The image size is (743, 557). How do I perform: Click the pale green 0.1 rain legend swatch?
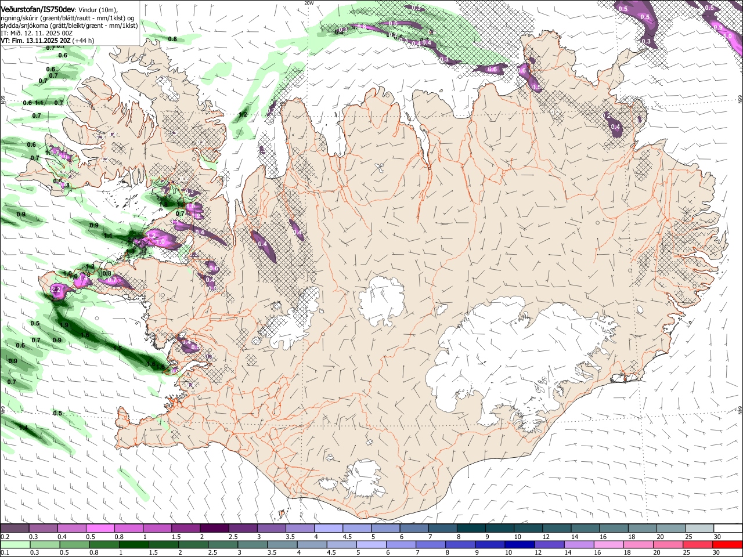click(x=15, y=544)
